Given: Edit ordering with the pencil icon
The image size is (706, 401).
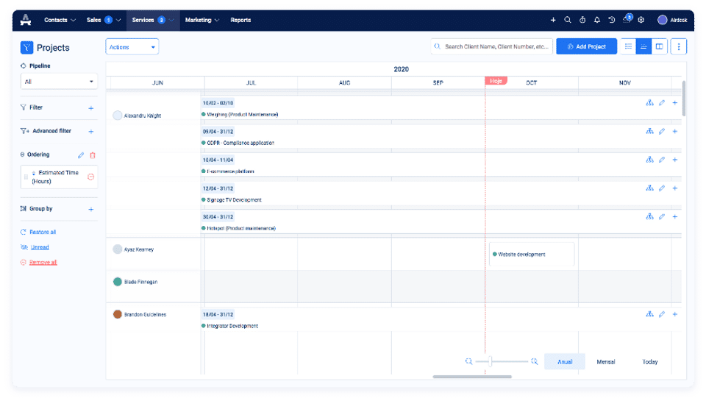Looking at the screenshot, I should (81, 155).
